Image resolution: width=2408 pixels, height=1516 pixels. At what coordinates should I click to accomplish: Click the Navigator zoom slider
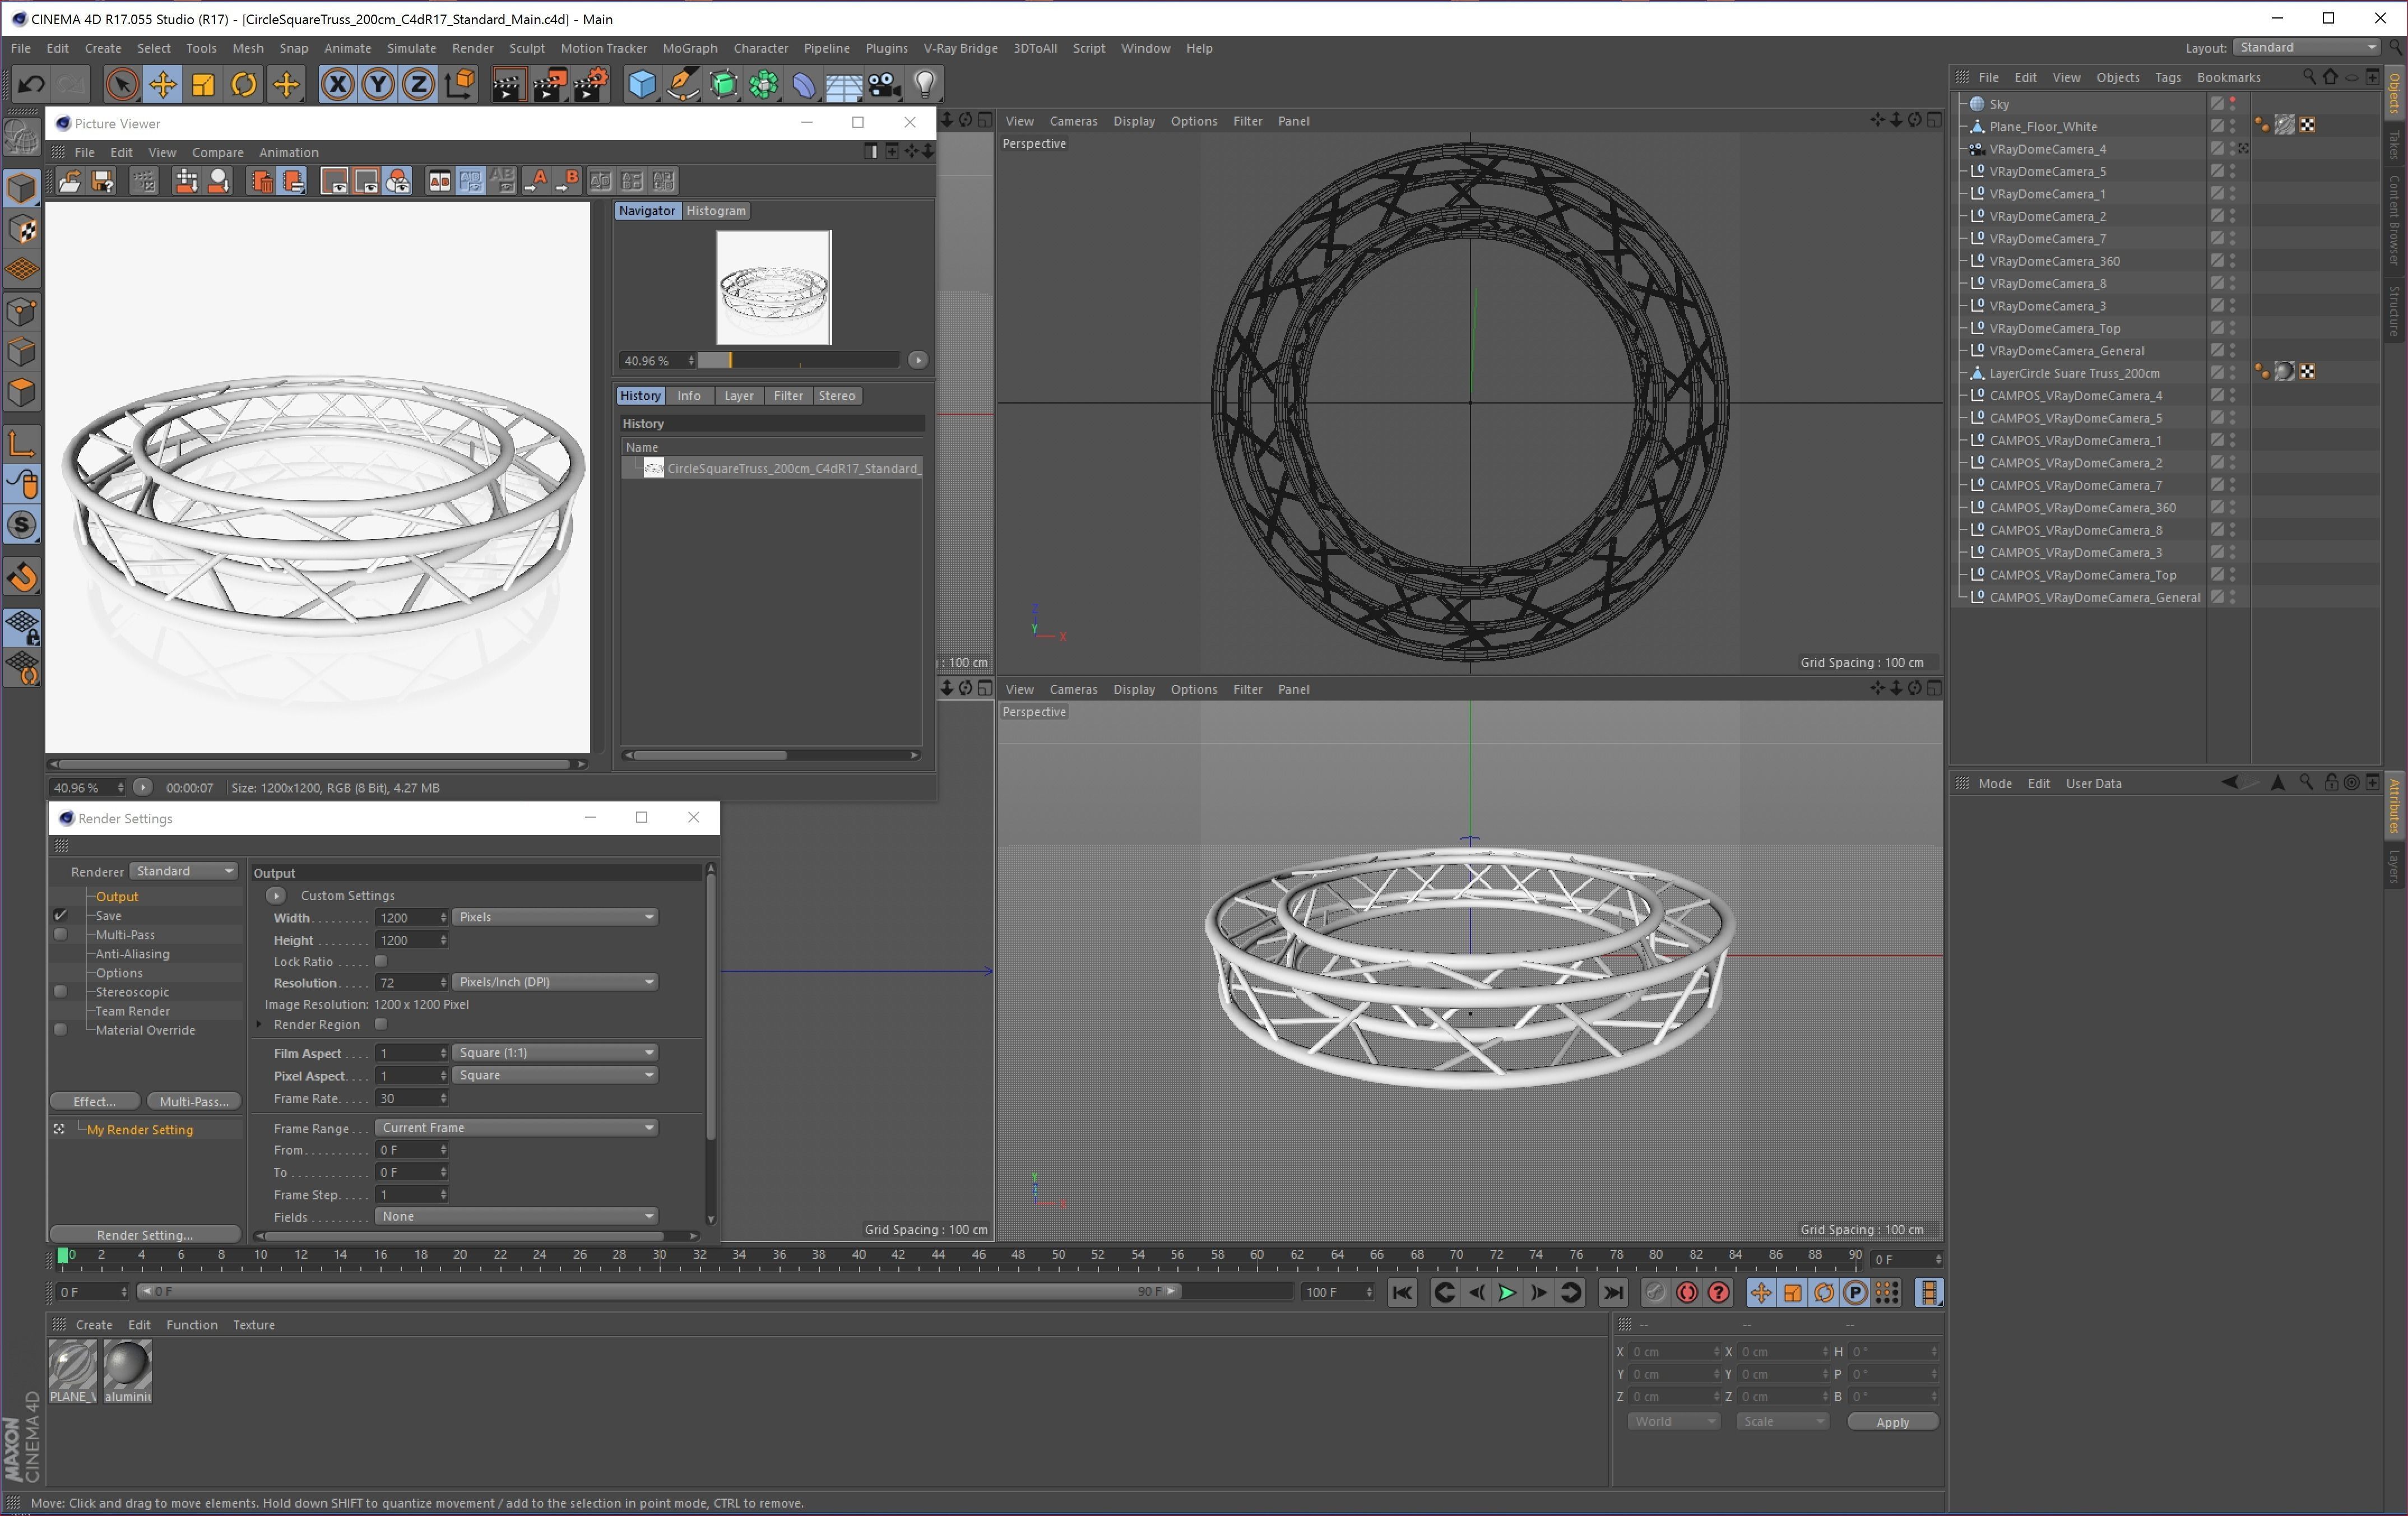point(798,360)
